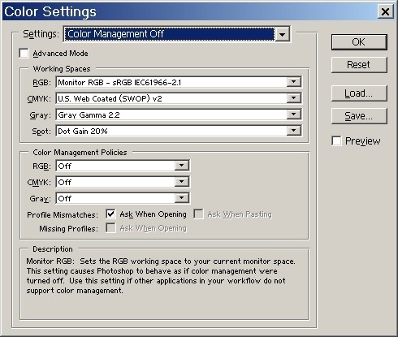Click the Reset button
This screenshot has height=337, width=398.
click(359, 65)
